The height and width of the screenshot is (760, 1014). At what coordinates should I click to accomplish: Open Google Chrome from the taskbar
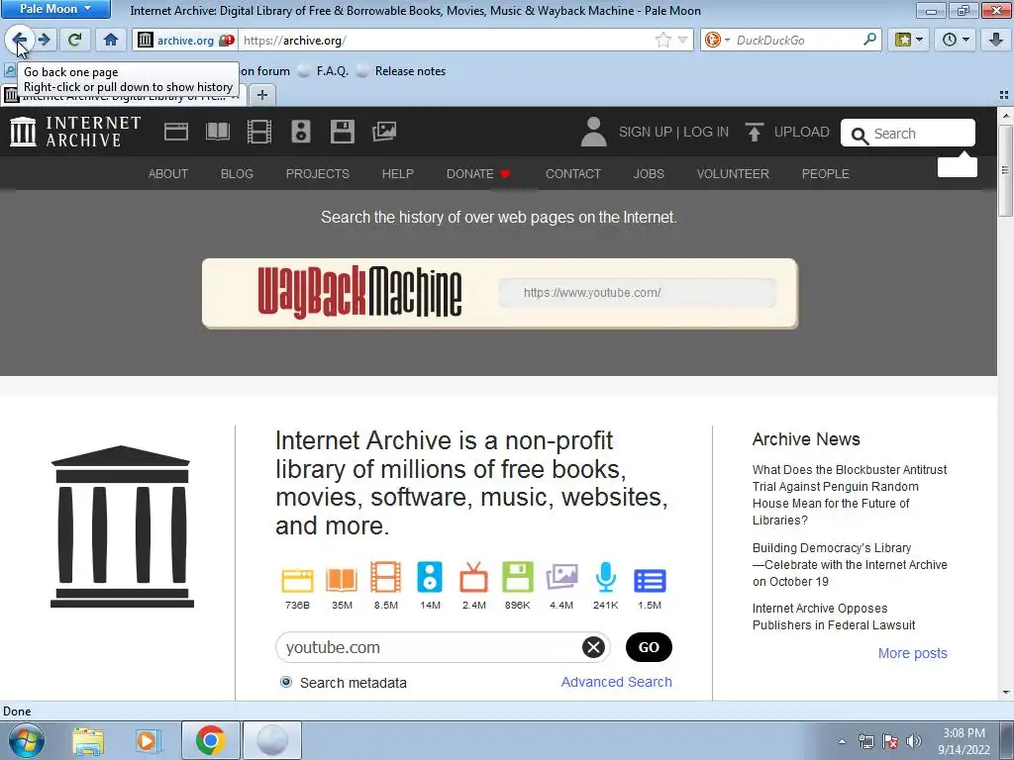[x=210, y=740]
